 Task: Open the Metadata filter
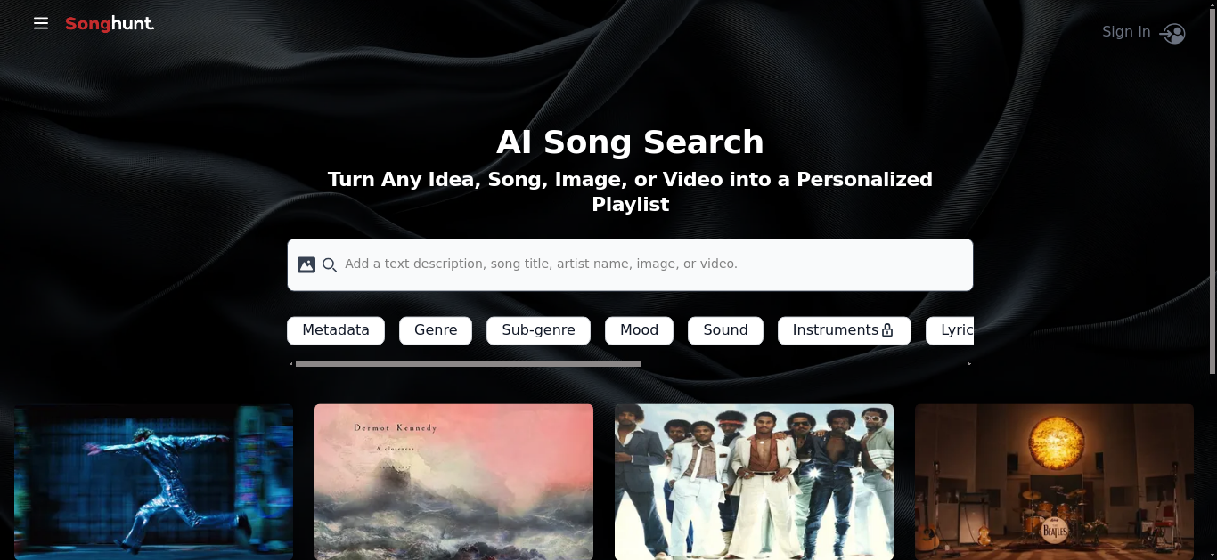336,330
